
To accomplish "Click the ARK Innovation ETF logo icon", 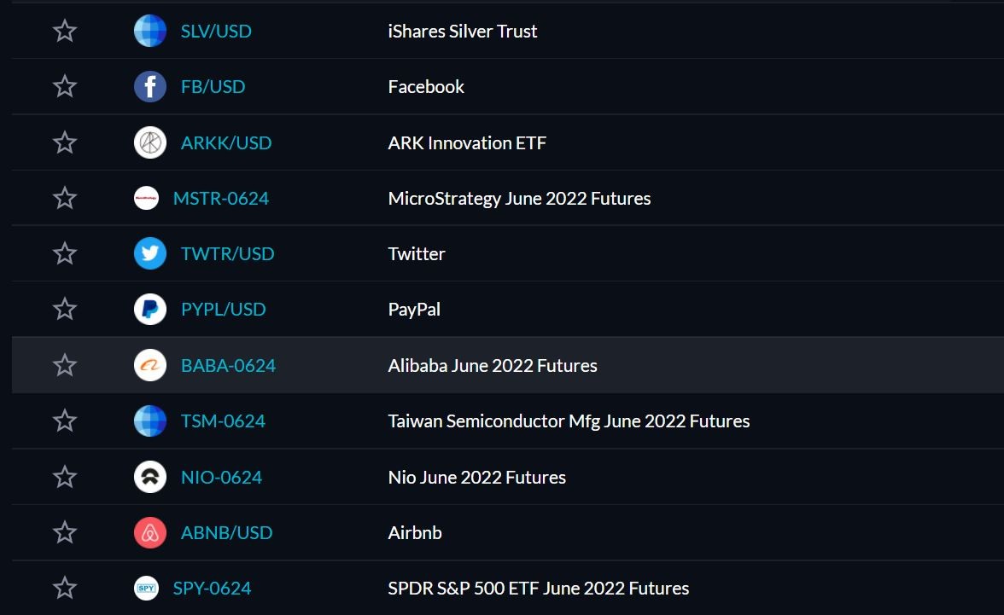I will tap(150, 142).
